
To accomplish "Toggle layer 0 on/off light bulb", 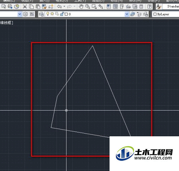I will 48,14.
